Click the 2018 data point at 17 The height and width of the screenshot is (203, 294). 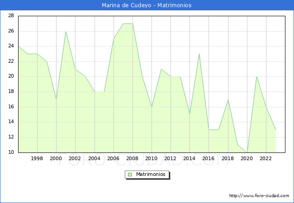[x=228, y=100]
